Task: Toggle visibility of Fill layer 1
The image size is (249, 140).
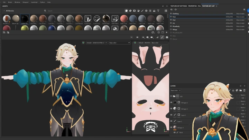Action: [x=171, y=127]
